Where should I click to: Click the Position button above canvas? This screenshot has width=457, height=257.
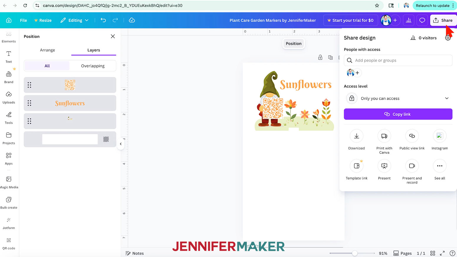click(294, 43)
